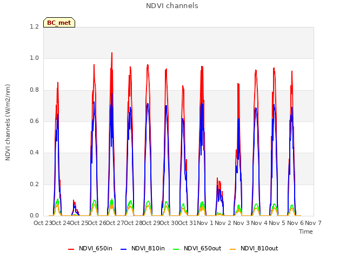This screenshot has width=346, height=259.
Task: Click the 0.2 y-axis tick label
Action: [34, 184]
